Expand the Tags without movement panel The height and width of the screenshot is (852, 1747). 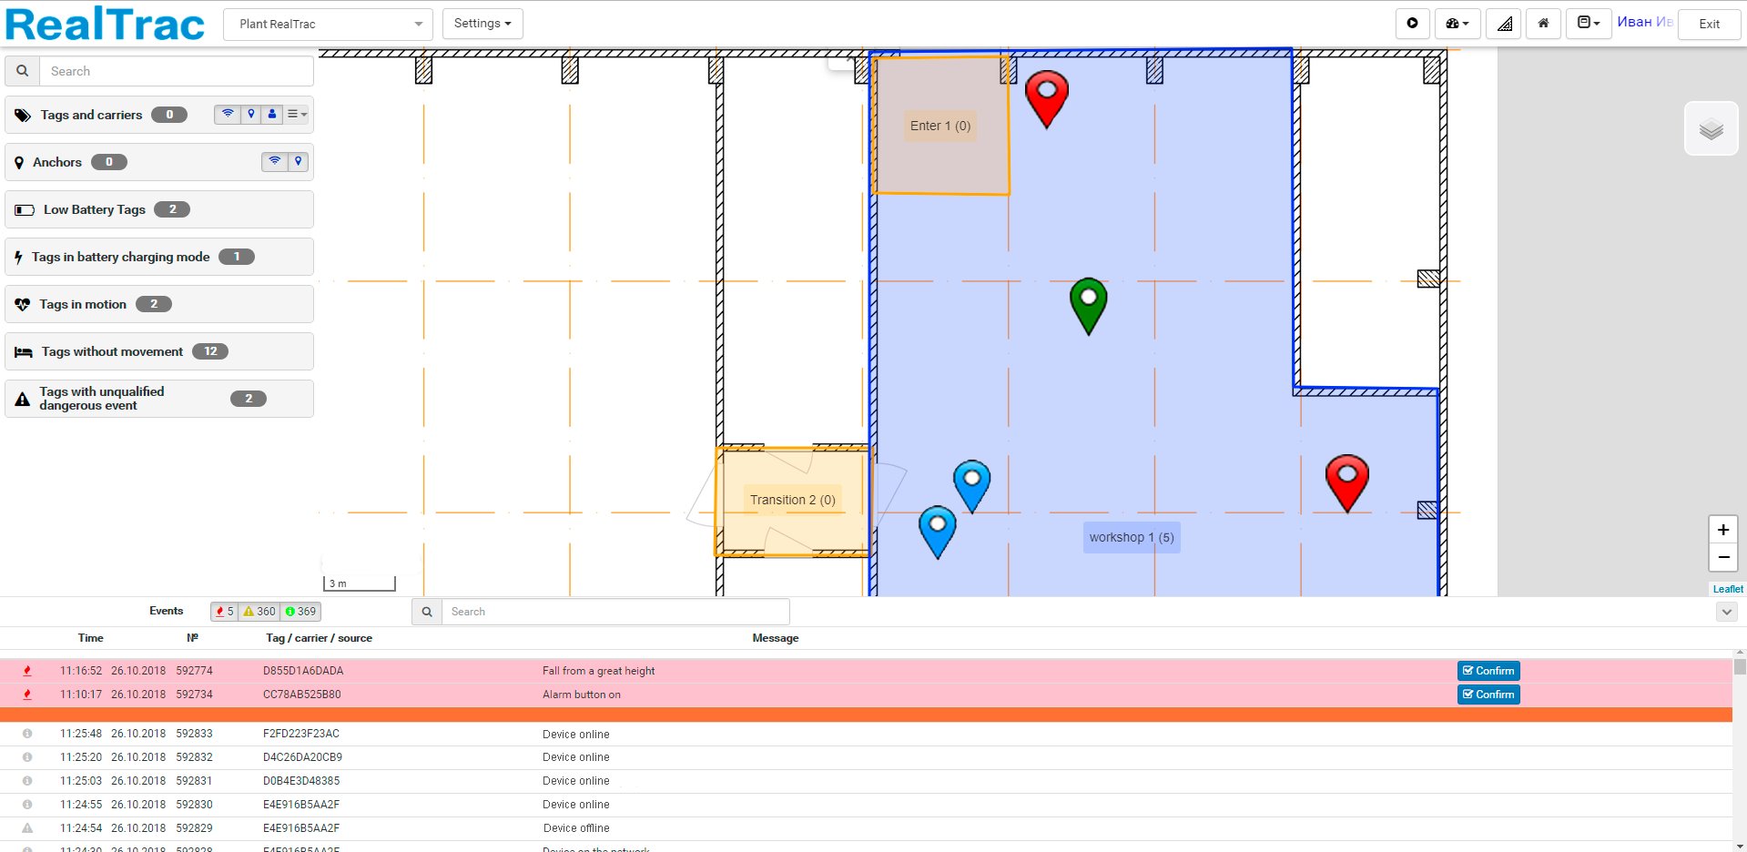(159, 351)
